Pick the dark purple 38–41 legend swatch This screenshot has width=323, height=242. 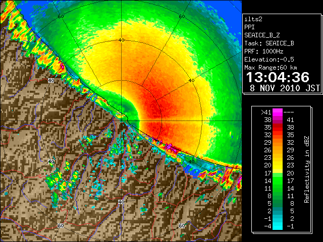[x=278, y=120]
